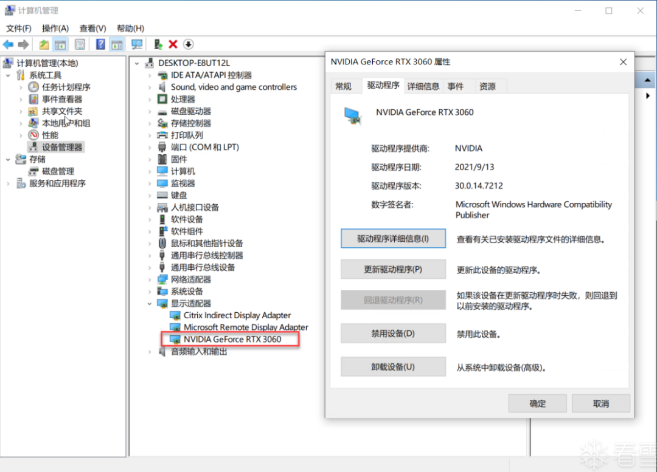Select 磁盘管理 in the left tree
Viewport: 657px width, 472px height.
[x=58, y=171]
